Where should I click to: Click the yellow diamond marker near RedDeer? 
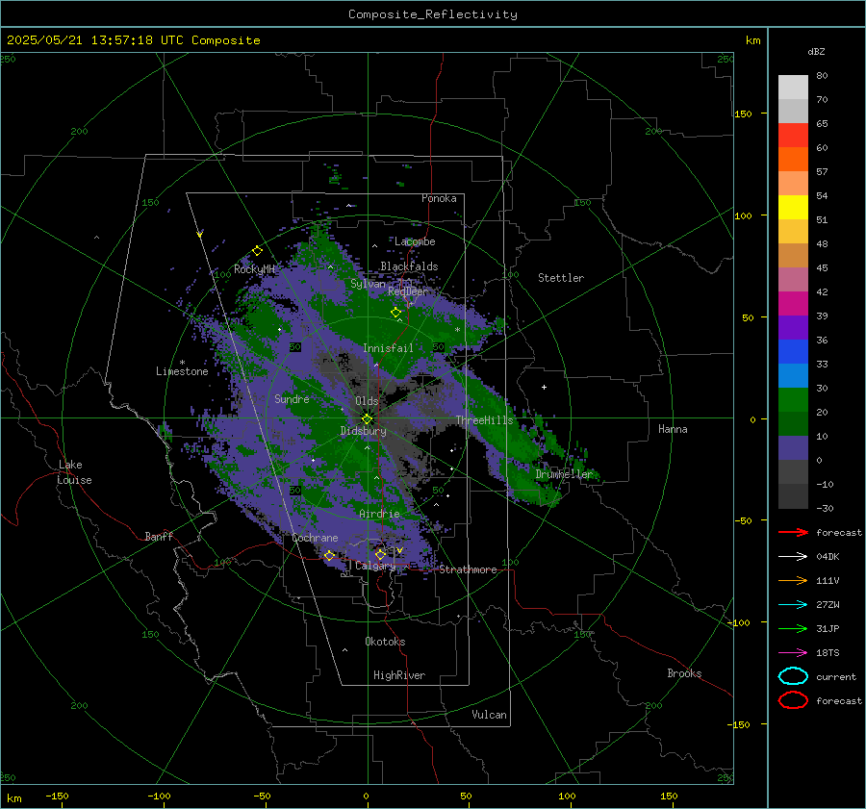click(x=395, y=313)
